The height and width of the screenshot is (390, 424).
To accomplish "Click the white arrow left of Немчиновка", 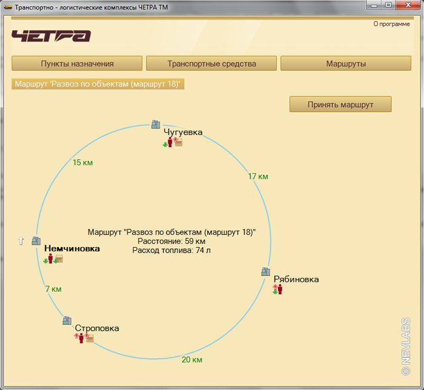I will (x=21, y=241).
